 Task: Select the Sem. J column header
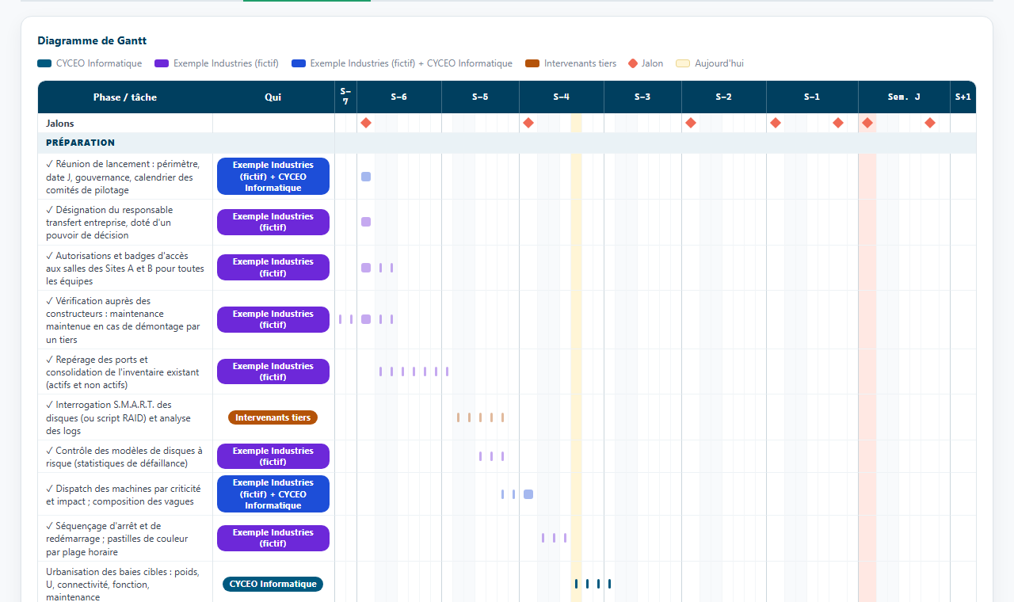(x=904, y=97)
